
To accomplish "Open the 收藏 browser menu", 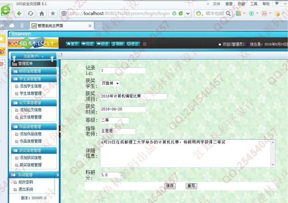I will (241, 4).
